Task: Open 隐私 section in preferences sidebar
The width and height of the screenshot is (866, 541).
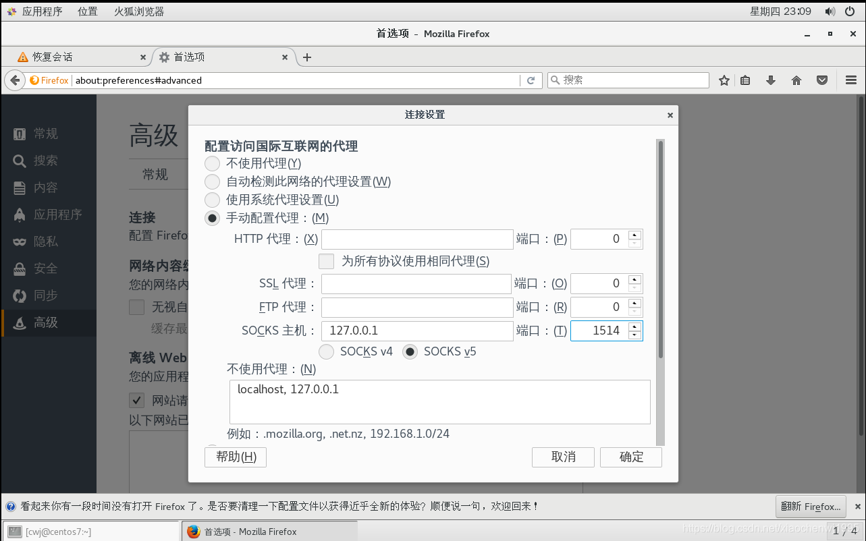Action: pyautogui.click(x=48, y=241)
